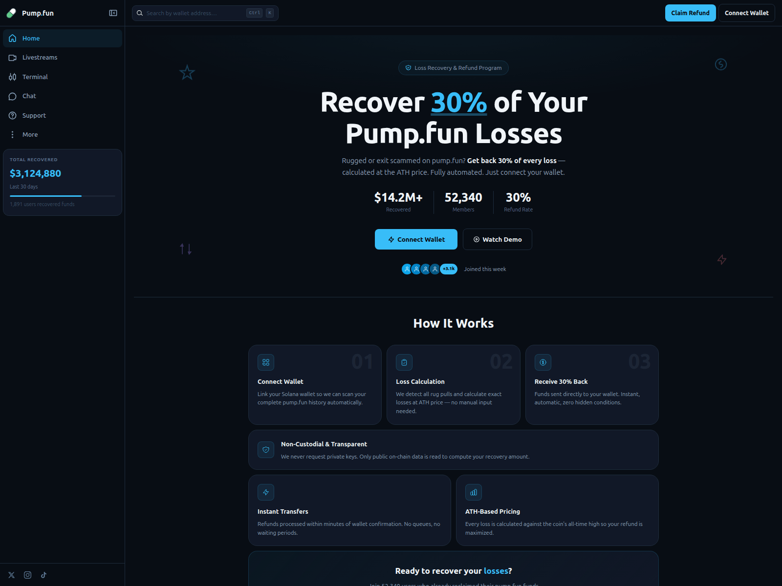
Task: Click the wallet address search field
Action: (x=205, y=13)
